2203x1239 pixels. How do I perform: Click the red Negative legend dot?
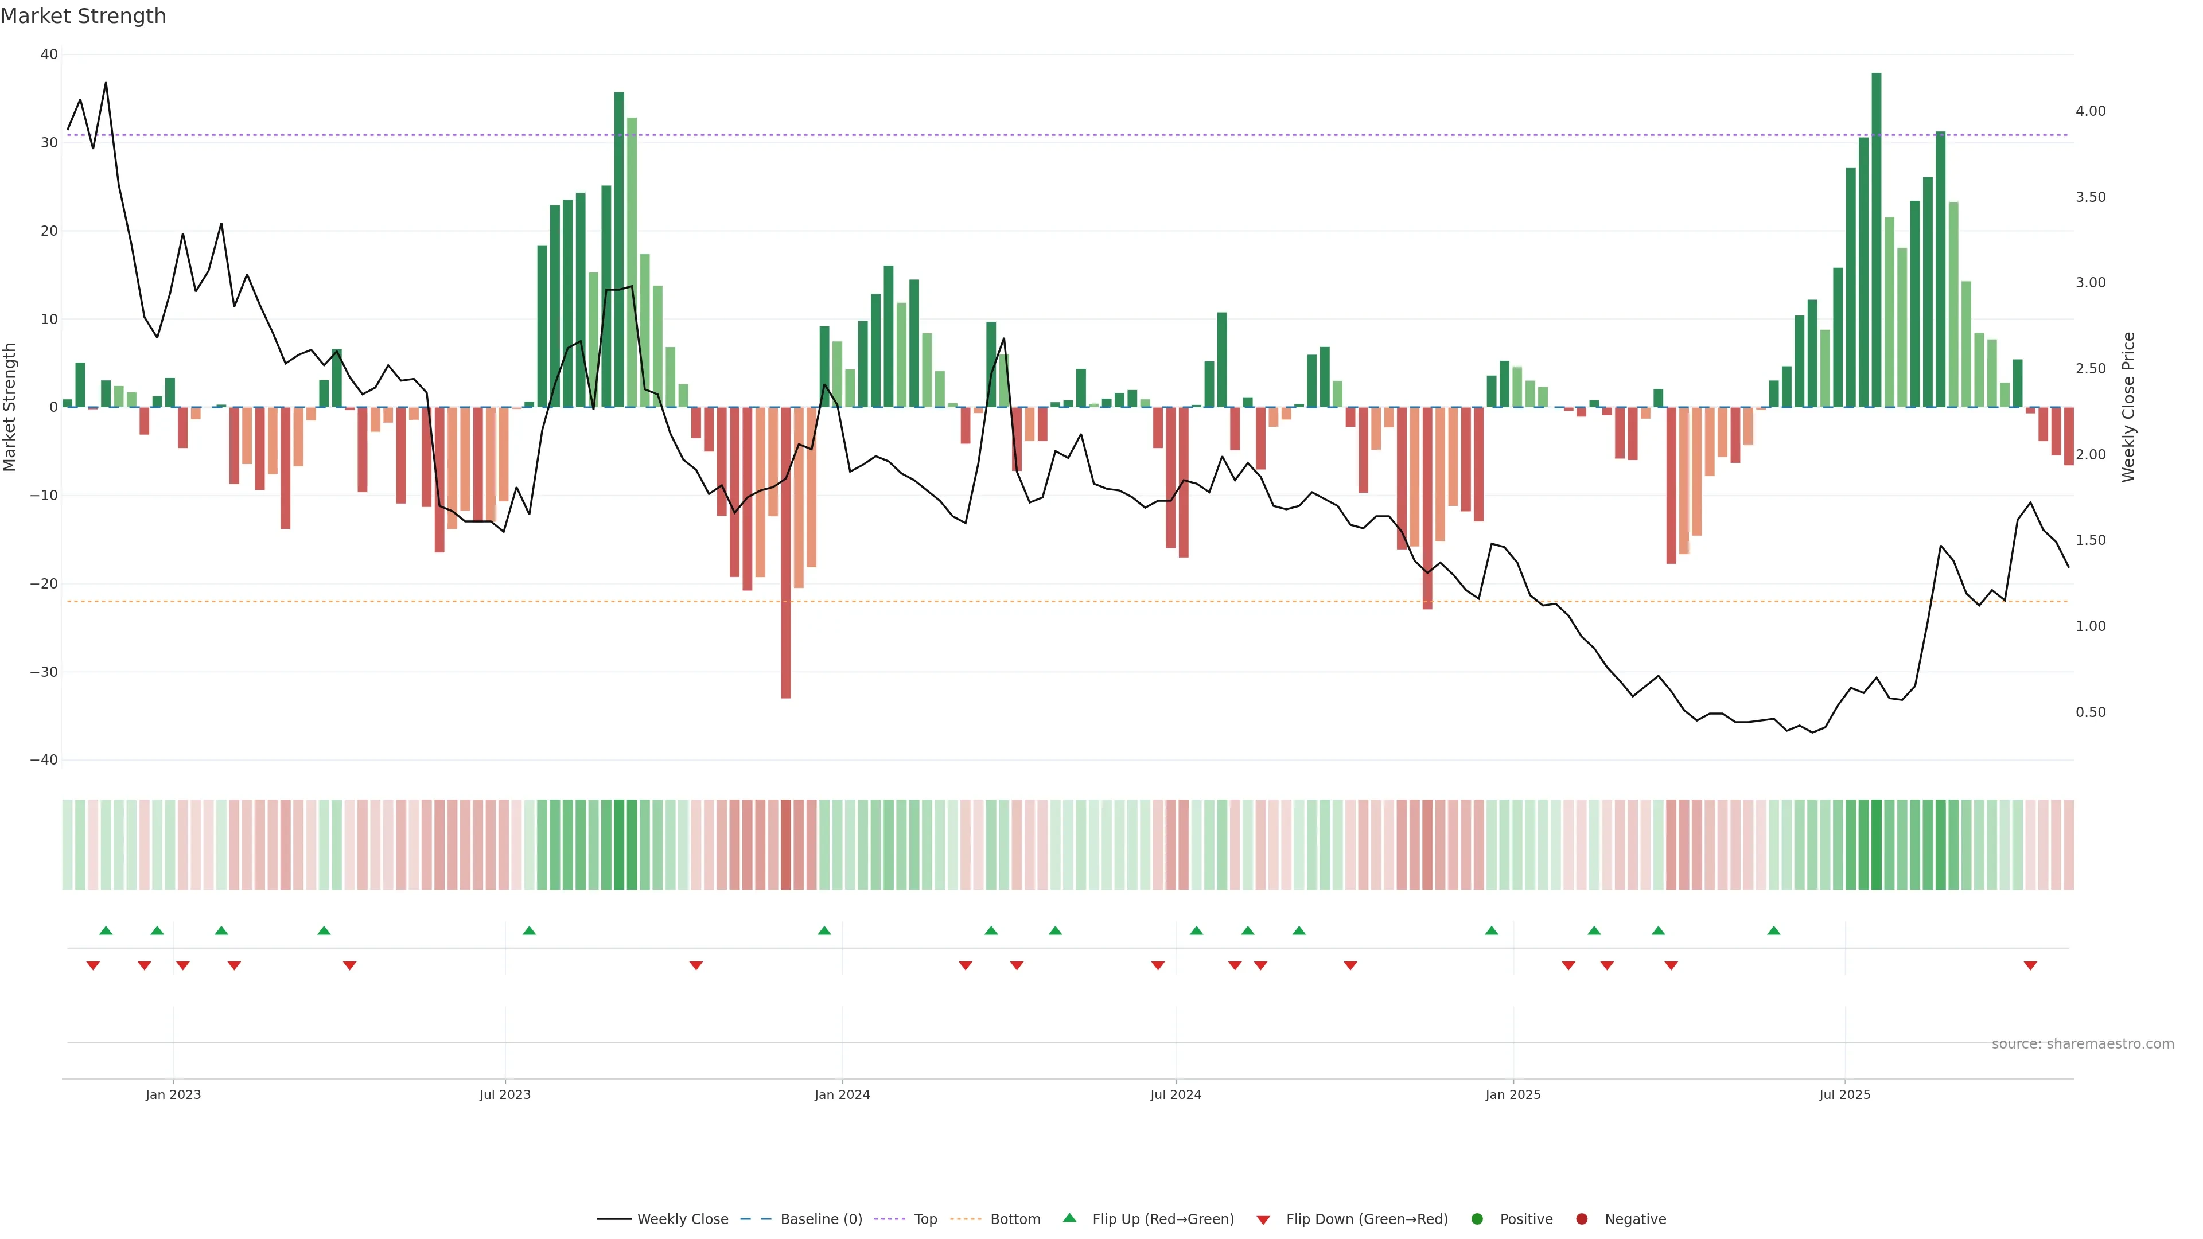1581,1219
